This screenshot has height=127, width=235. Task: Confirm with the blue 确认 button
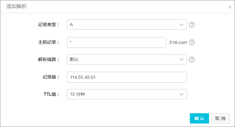point(199,118)
